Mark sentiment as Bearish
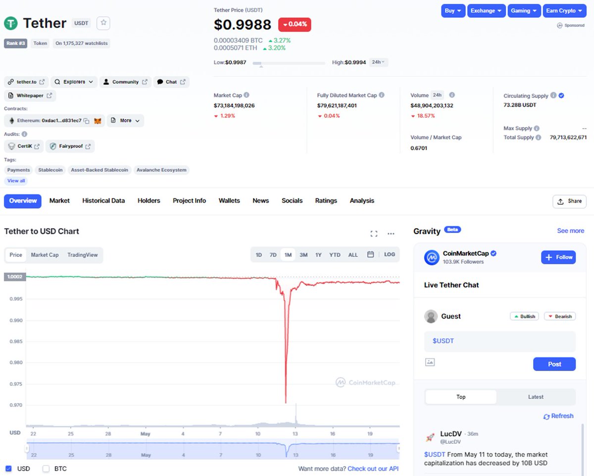Image resolution: width=594 pixels, height=476 pixels. [x=560, y=316]
